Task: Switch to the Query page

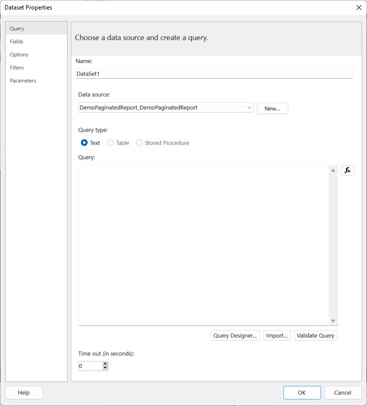Action: tap(17, 29)
